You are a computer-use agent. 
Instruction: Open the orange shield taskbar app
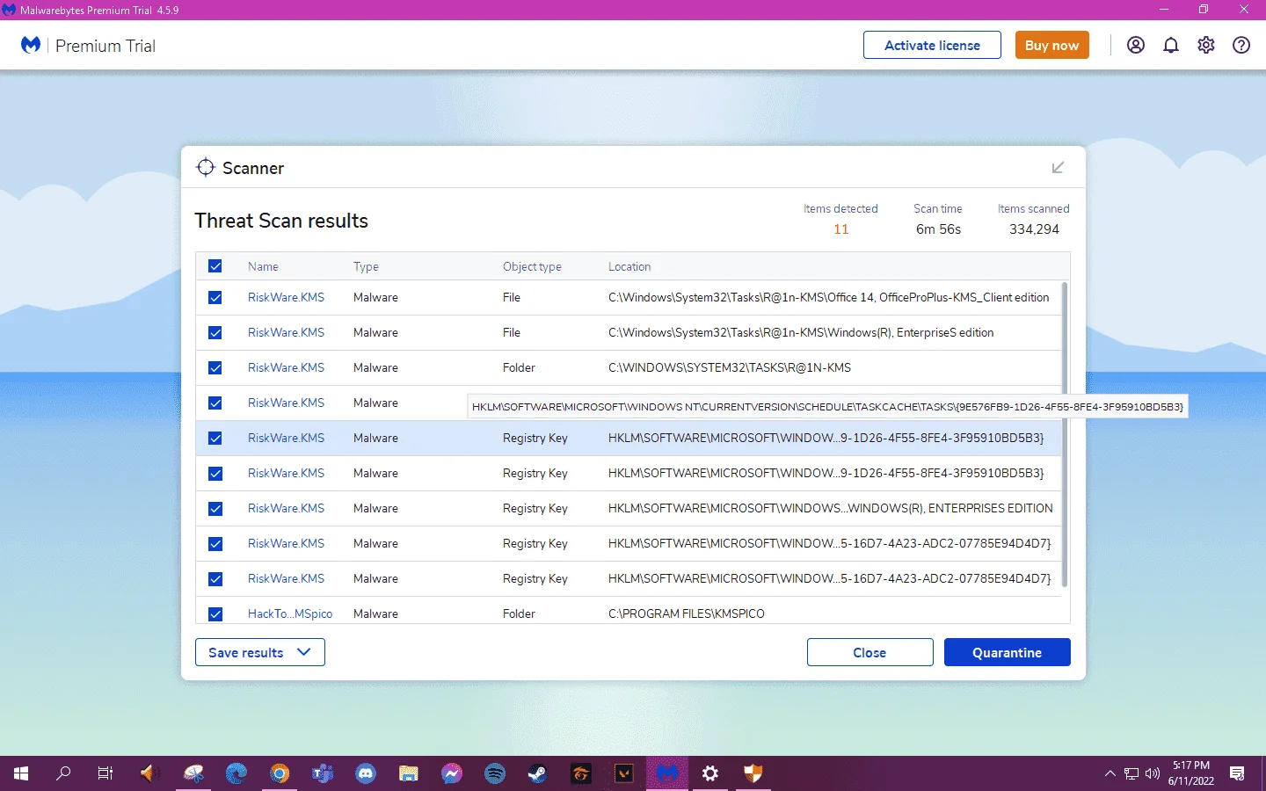753,773
